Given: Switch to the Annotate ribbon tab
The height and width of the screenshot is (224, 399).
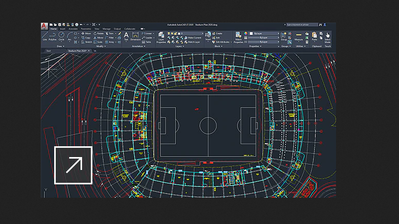Looking at the screenshot, I should 74,29.
